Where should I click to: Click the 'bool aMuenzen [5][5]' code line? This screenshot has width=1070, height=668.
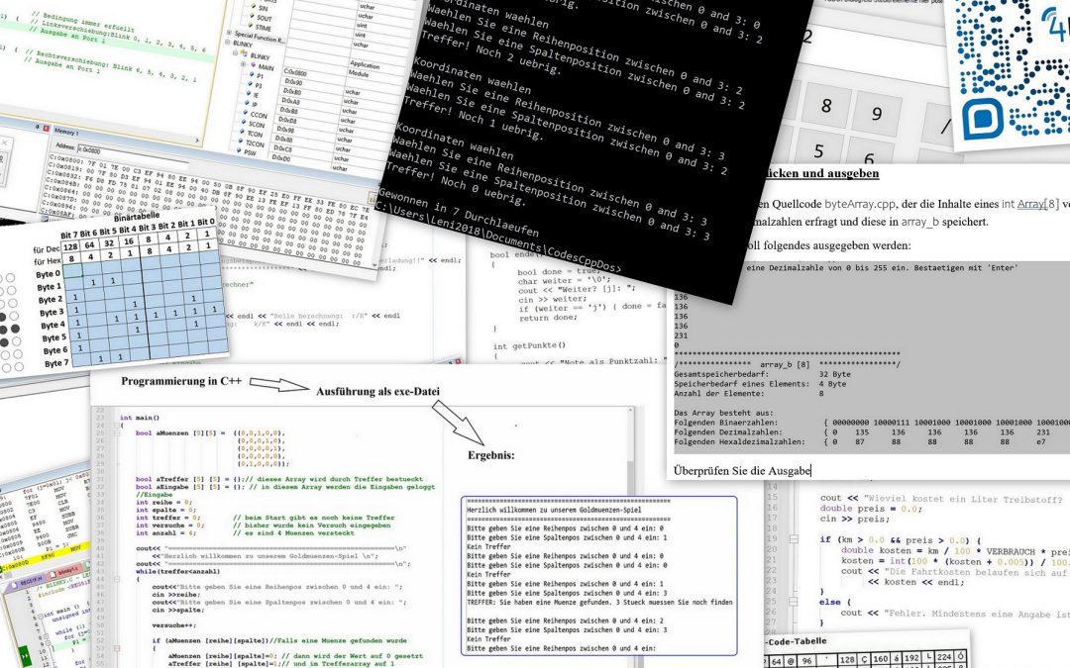point(210,432)
